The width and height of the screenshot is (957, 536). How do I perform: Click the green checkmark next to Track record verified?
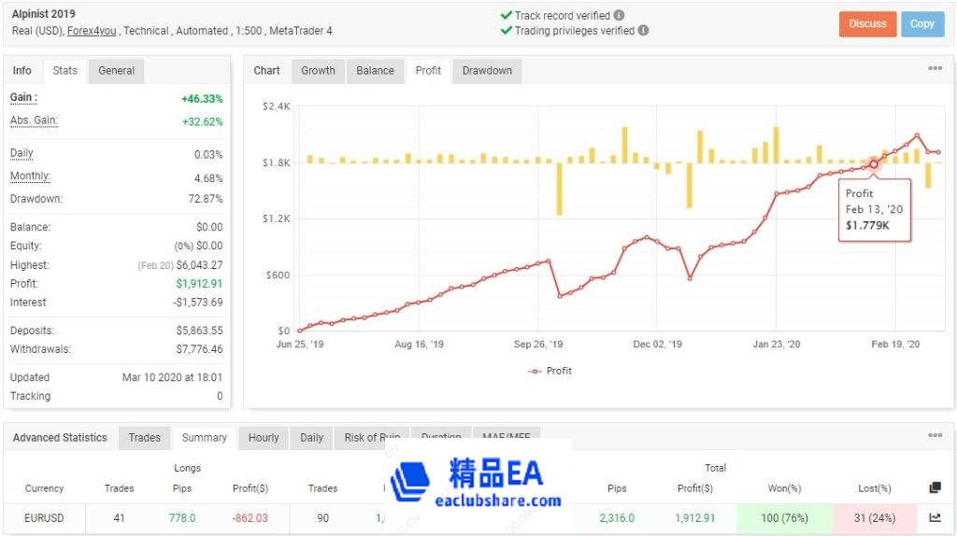(506, 16)
